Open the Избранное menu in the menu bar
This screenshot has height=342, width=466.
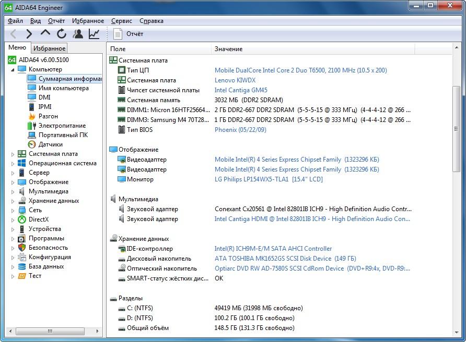[x=88, y=21]
